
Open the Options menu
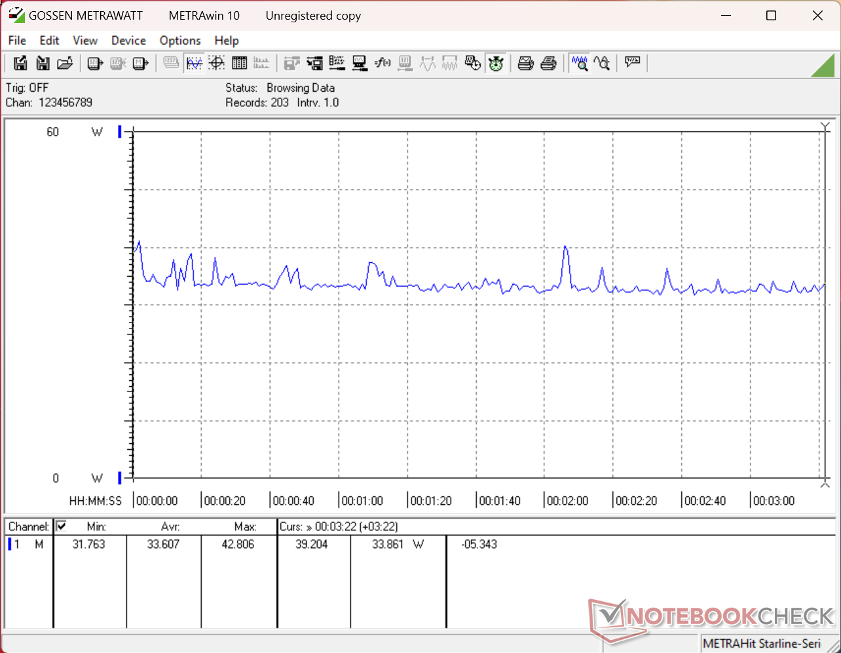180,40
